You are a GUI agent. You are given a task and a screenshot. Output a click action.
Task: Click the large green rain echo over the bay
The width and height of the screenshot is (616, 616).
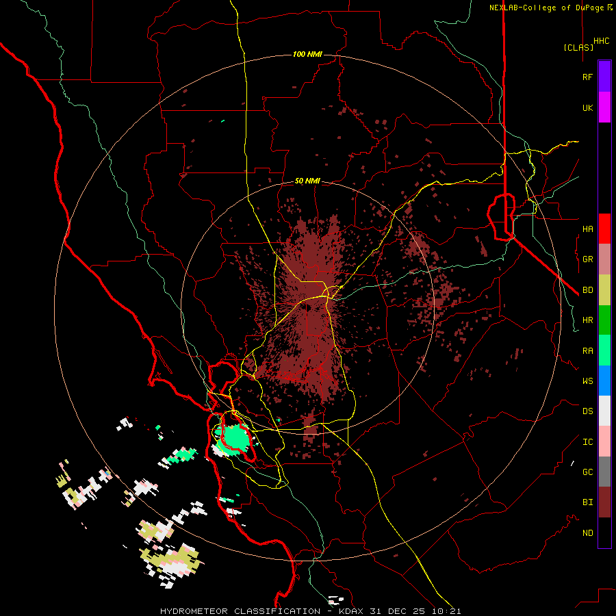pyautogui.click(x=235, y=439)
